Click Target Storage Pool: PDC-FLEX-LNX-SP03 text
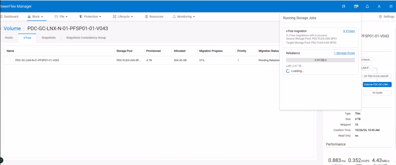The height and width of the screenshot is (165, 396). (x=311, y=43)
